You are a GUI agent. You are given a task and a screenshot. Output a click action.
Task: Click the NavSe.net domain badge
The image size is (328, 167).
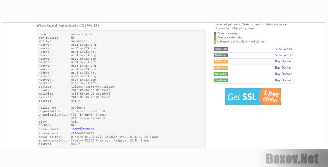(x=221, y=55)
